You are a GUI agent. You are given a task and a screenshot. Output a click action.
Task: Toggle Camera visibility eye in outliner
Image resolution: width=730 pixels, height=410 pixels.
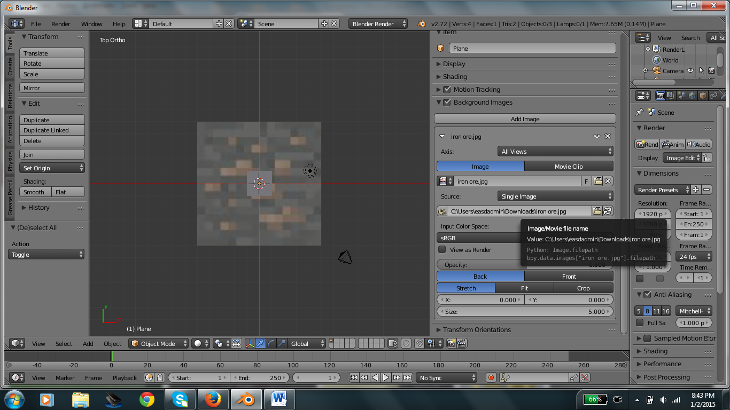pos(690,70)
